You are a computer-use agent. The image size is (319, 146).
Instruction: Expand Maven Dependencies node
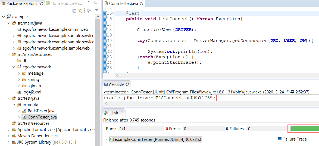point(8,136)
